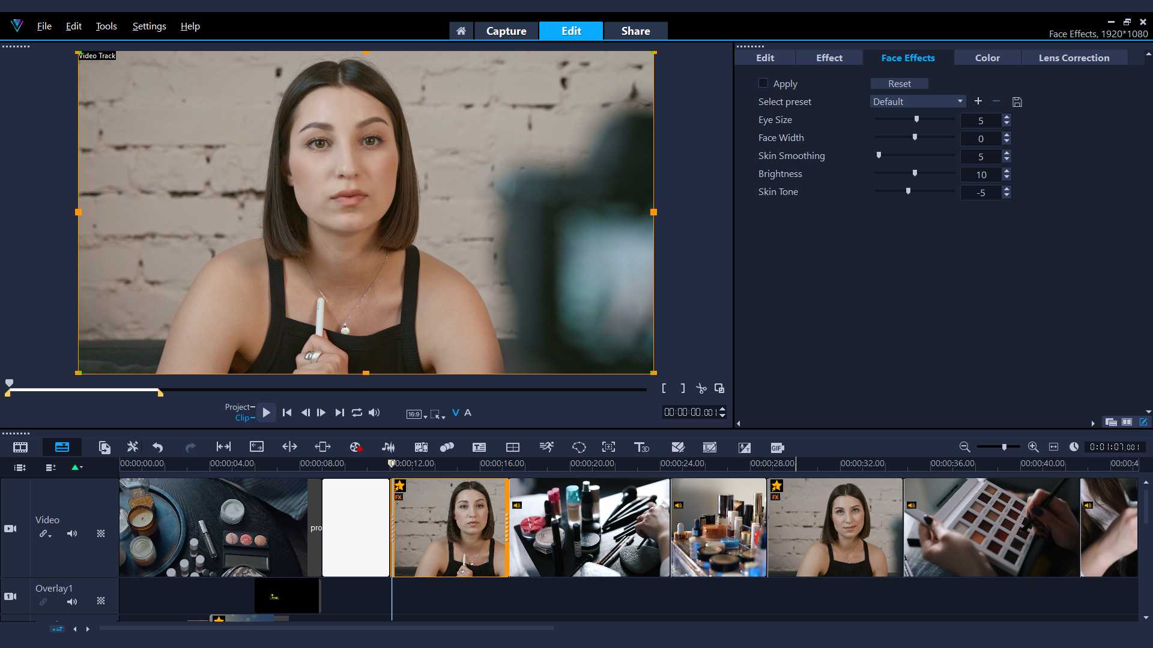Click the split clip scissors icon
The width and height of the screenshot is (1153, 648).
coord(701,389)
